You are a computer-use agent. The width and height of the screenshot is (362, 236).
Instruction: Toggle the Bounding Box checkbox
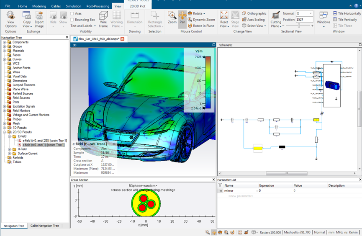tap(72, 20)
